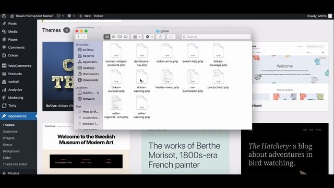The height and width of the screenshot is (188, 334).
Task: Open Theme File Editor submenu link
Action: [x=15, y=164]
